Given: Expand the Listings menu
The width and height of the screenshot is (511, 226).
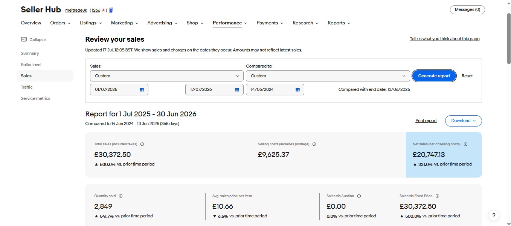Looking at the screenshot, I should click(91, 23).
